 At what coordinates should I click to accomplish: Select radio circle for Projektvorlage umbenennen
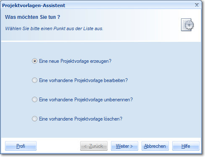point(34,100)
